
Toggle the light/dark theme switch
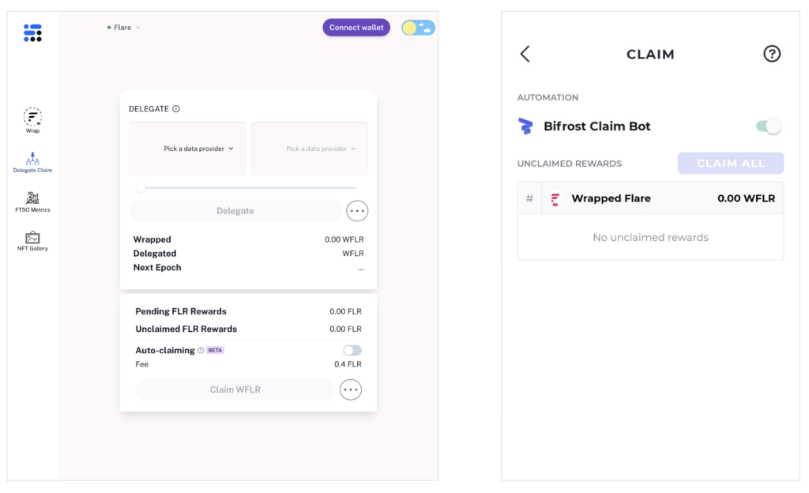tap(418, 28)
